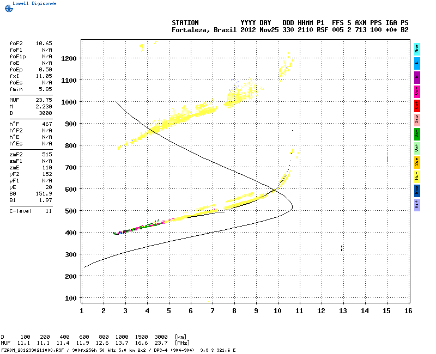Viewport: 436px width, 354px height.
Task: Select the yellow Hi- legend swatch
Action: click(417, 176)
